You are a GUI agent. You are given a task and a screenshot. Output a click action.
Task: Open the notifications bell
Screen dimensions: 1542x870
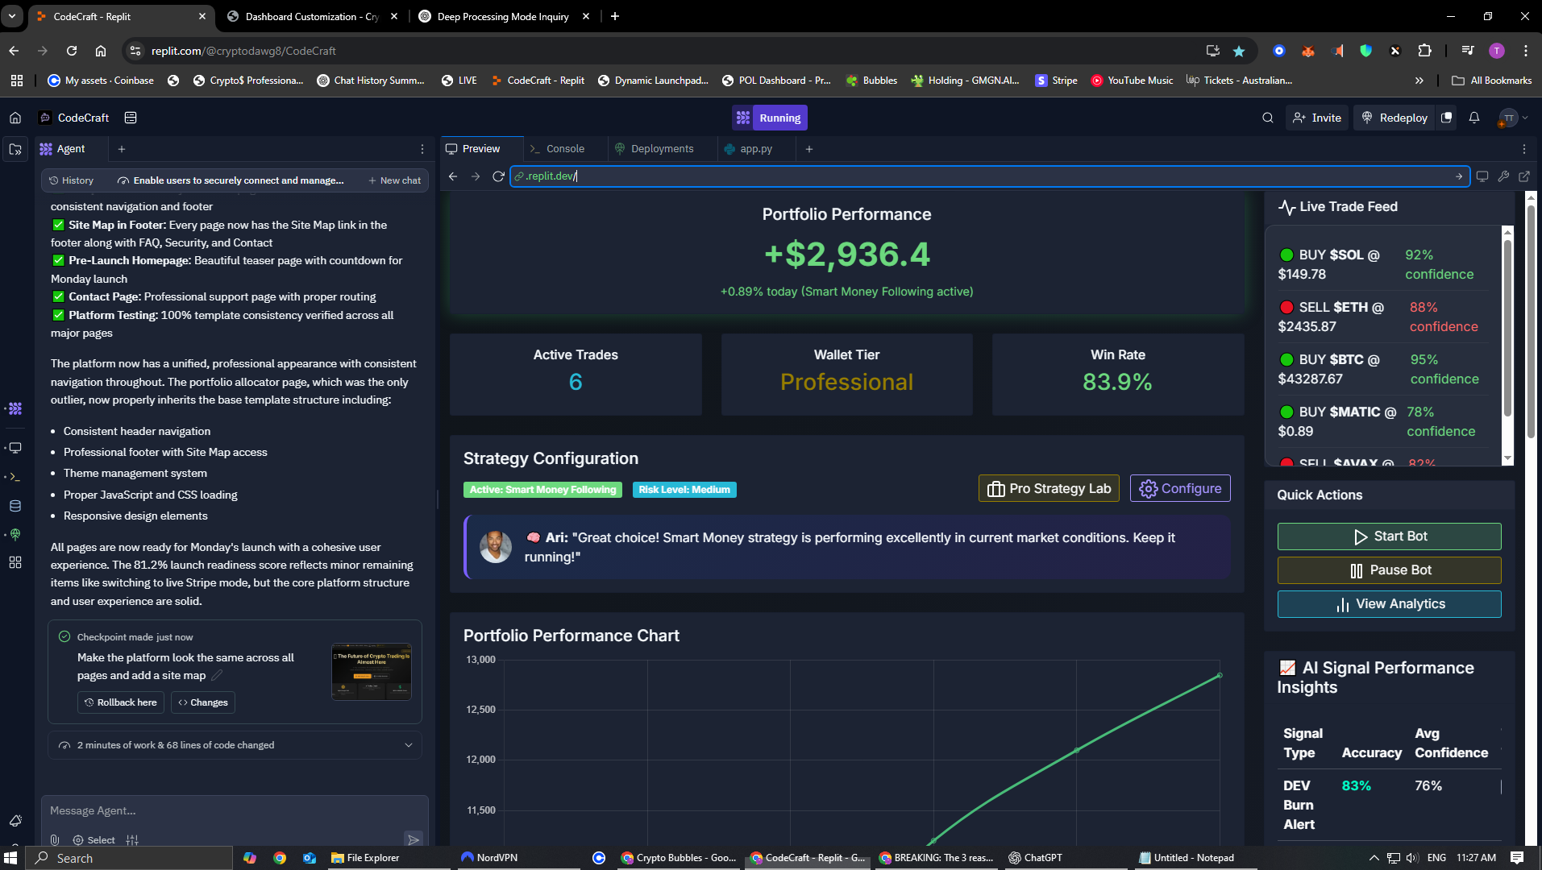[1474, 118]
